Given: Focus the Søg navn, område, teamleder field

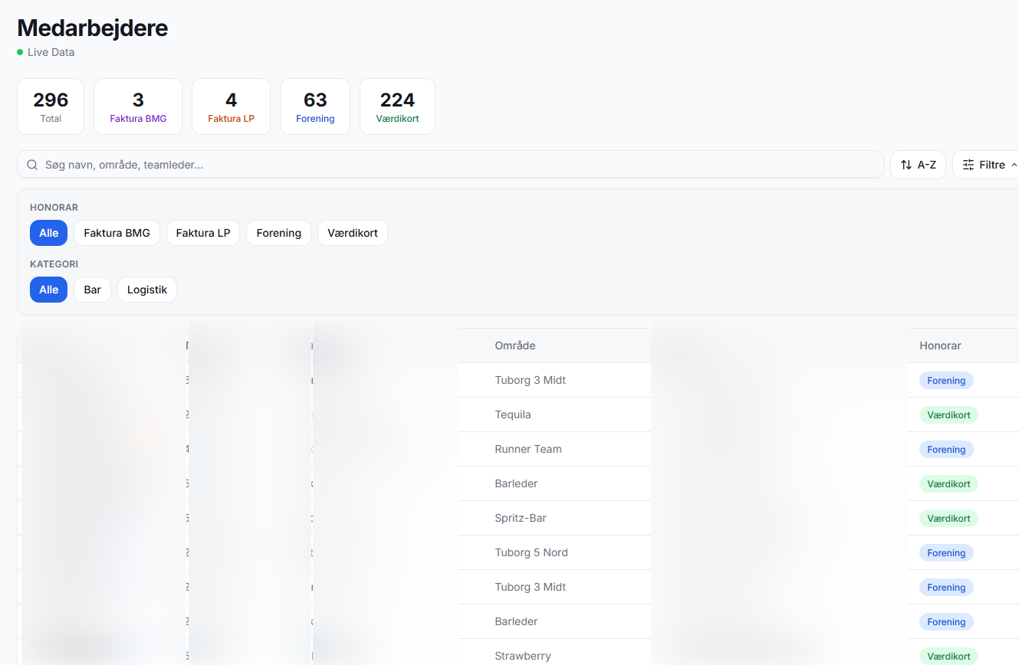Looking at the screenshot, I should click(450, 165).
